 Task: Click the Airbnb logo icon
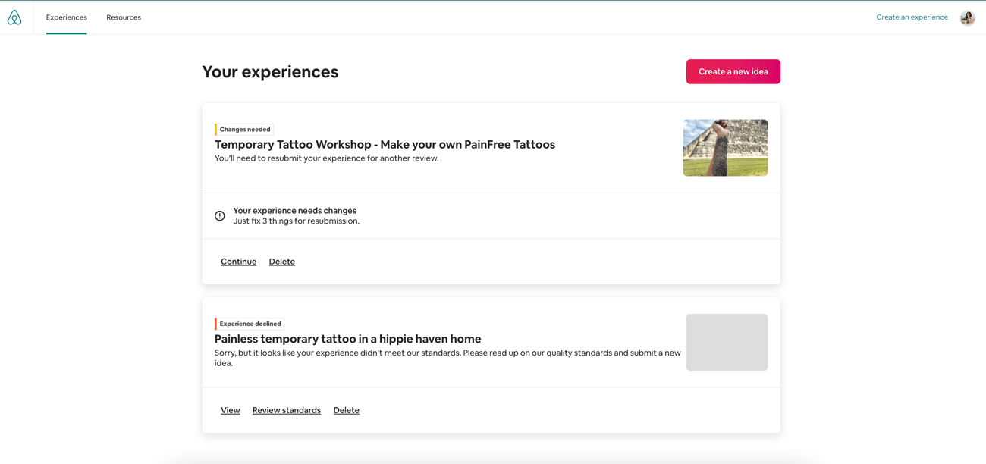14,17
